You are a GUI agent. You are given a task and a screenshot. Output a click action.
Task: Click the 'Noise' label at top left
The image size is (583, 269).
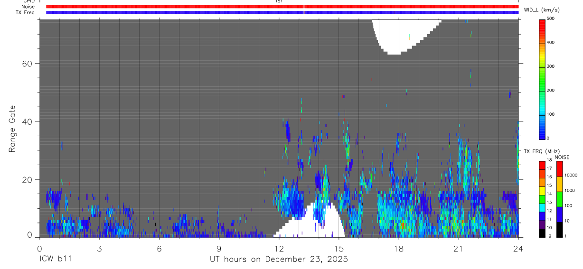coord(29,7)
